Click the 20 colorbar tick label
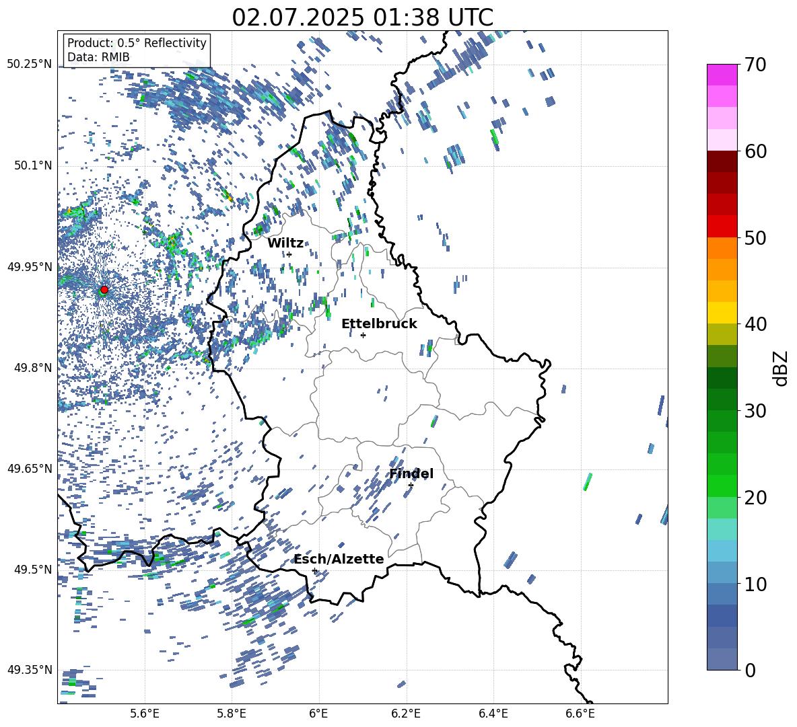Image resolution: width=797 pixels, height=727 pixels. pyautogui.click(x=755, y=498)
